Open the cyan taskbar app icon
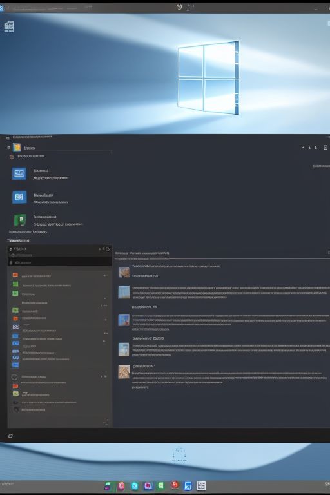330x495 pixels. [135, 486]
